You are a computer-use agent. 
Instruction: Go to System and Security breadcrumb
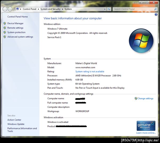point(50,9)
